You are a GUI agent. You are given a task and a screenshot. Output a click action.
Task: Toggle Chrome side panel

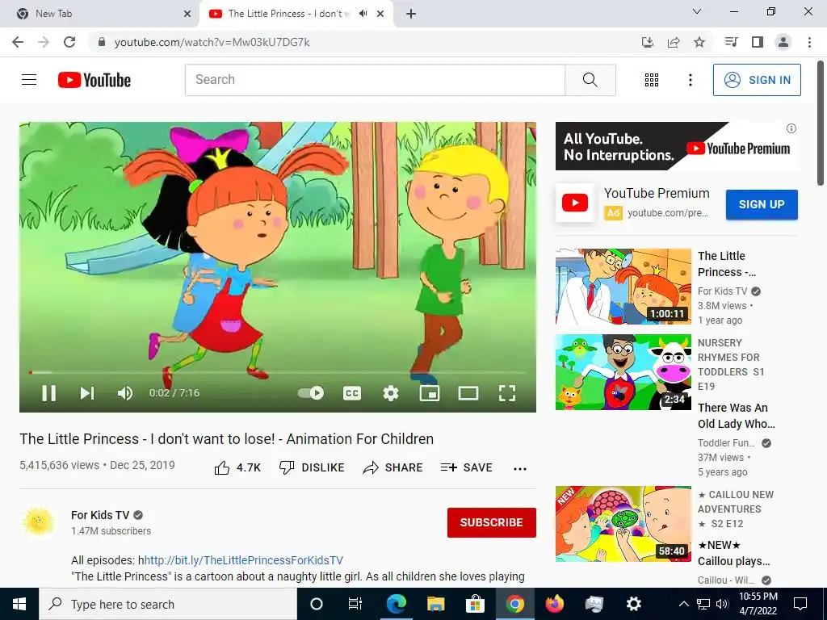pyautogui.click(x=758, y=42)
